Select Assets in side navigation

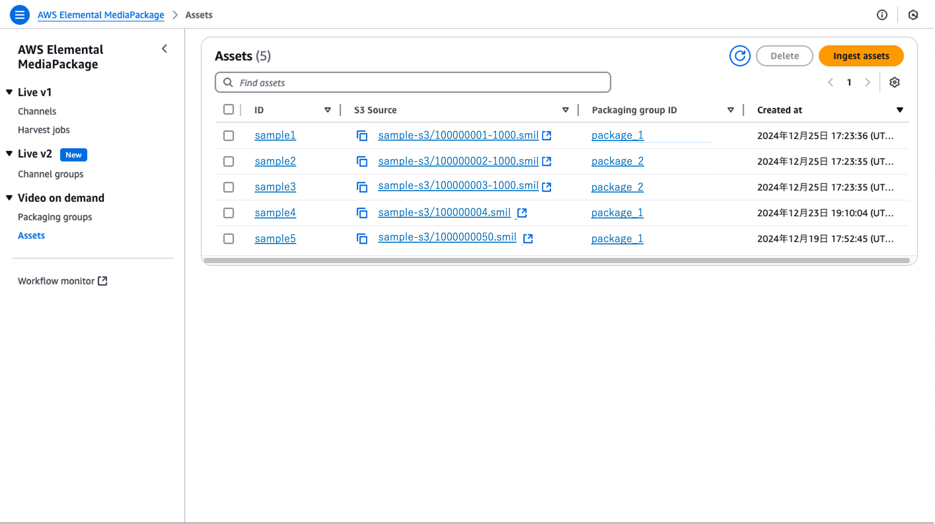(31, 235)
